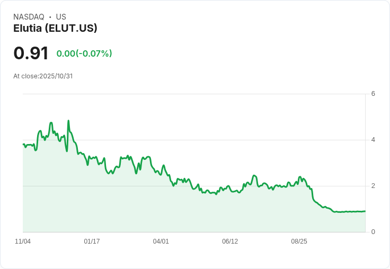Click the 0.91 current price
This screenshot has height=269, width=390.
coord(31,53)
